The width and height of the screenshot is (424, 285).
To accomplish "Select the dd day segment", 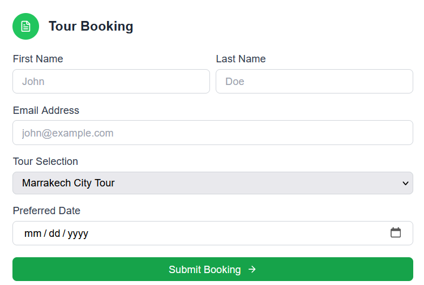I will [x=54, y=233].
